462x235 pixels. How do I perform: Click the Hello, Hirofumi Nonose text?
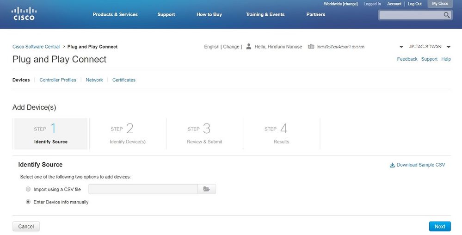click(x=278, y=47)
